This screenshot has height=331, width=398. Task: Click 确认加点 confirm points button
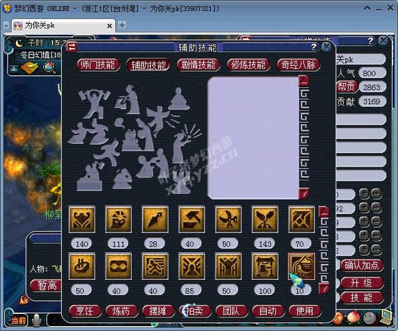click(362, 265)
